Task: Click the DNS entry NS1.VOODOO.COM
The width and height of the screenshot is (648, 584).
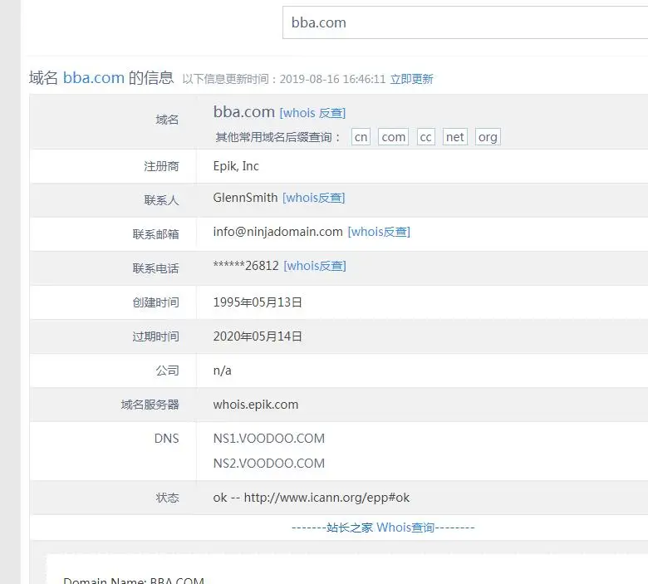Action: 269,439
